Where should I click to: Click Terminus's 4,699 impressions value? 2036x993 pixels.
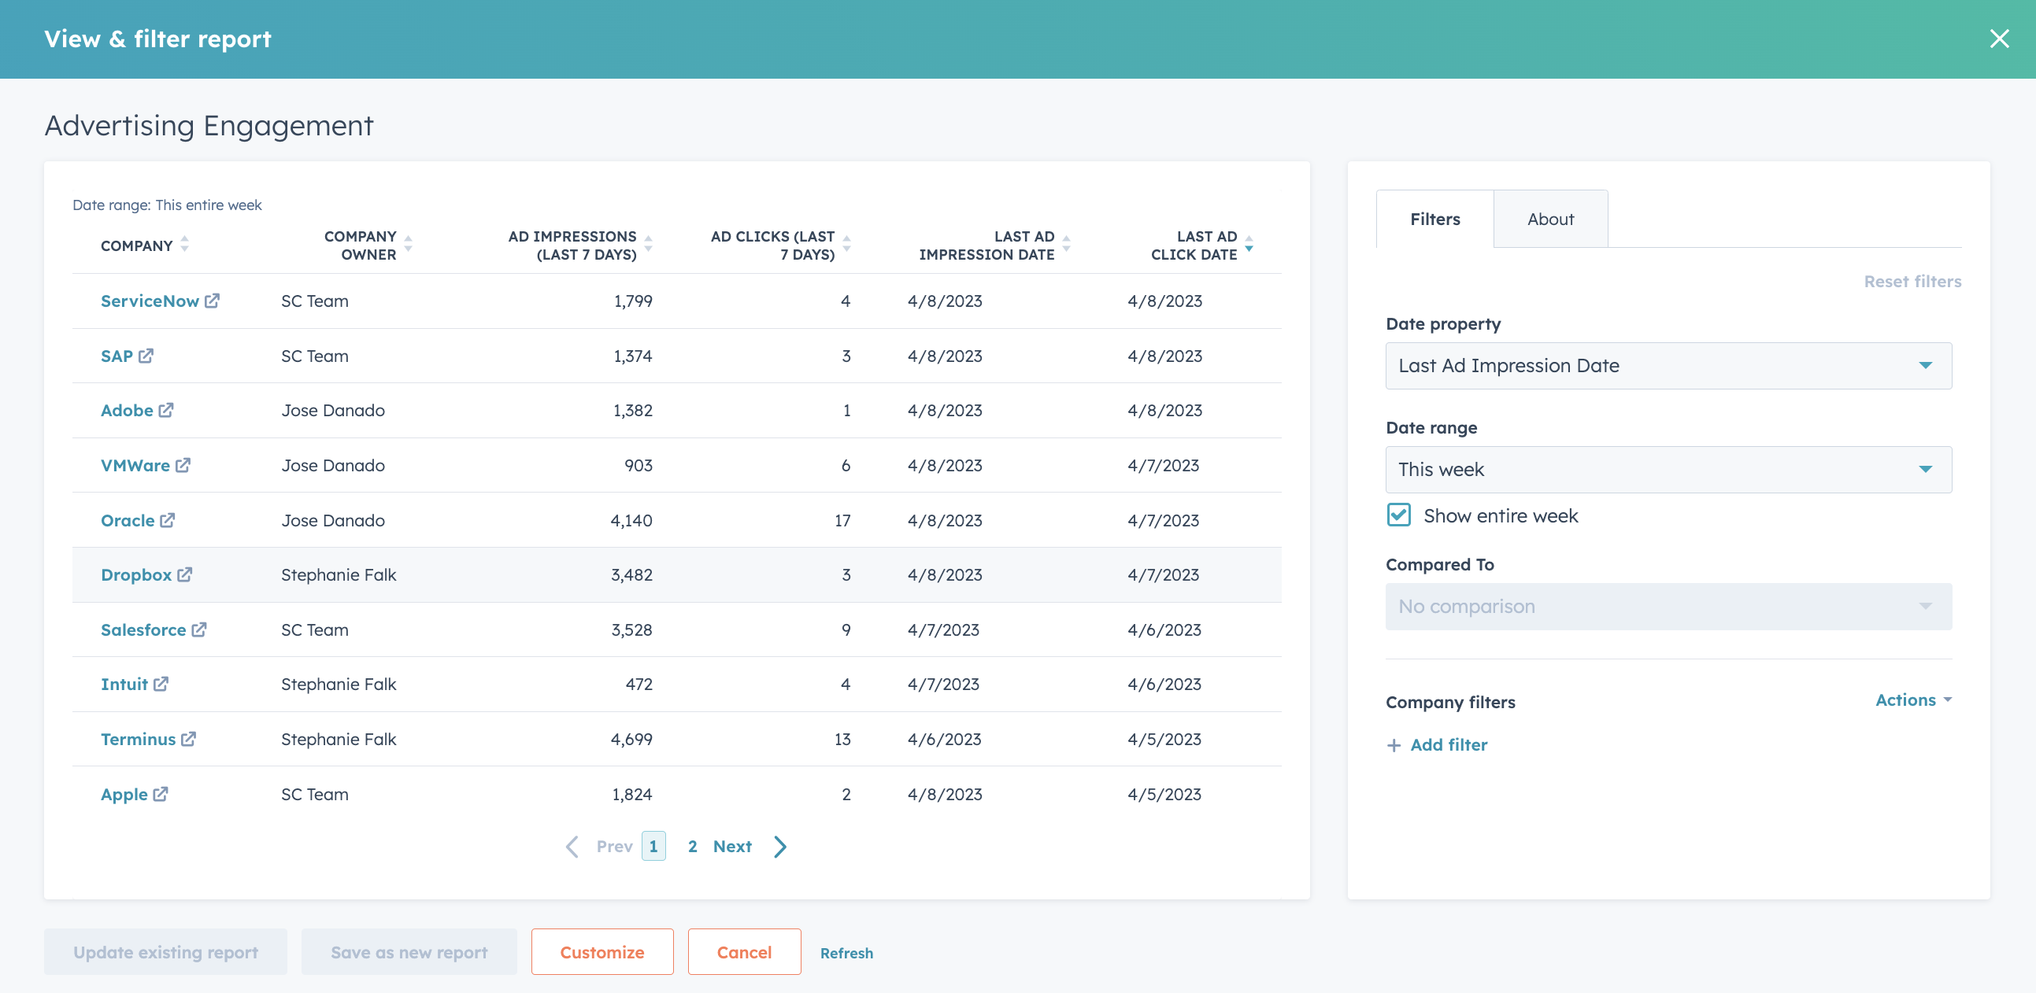tap(631, 740)
